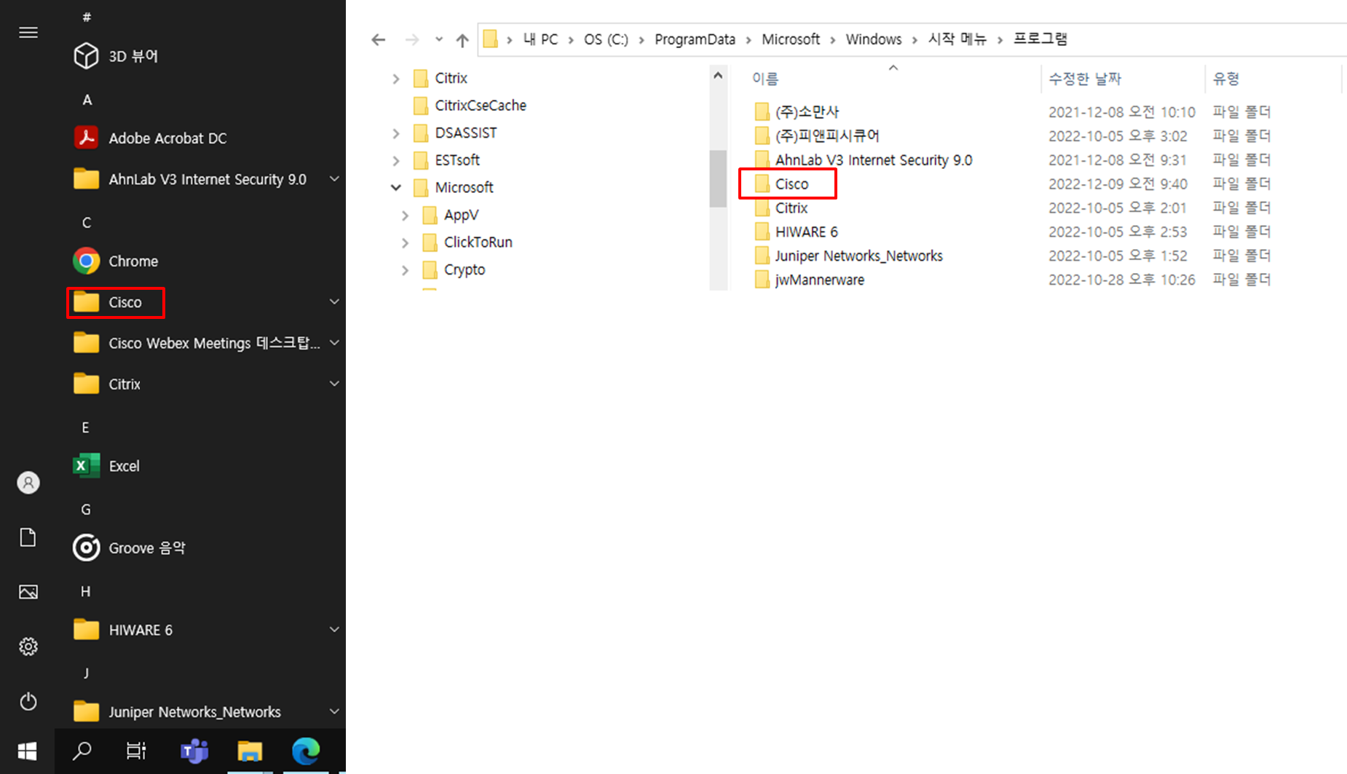Open Adobe Acrobat DC from Start menu
1347x774 pixels.
(x=151, y=138)
